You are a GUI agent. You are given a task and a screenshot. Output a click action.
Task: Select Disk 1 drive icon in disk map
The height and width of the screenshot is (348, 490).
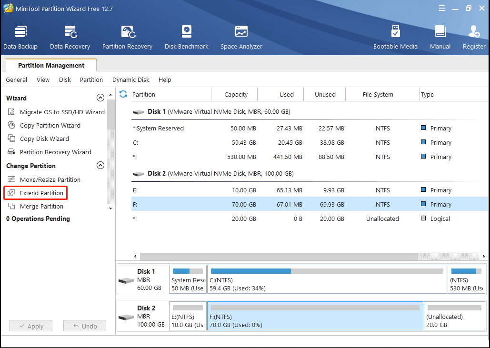pyautogui.click(x=126, y=281)
